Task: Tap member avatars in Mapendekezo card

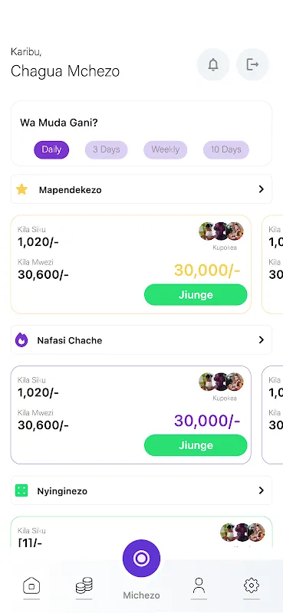Action: click(221, 231)
